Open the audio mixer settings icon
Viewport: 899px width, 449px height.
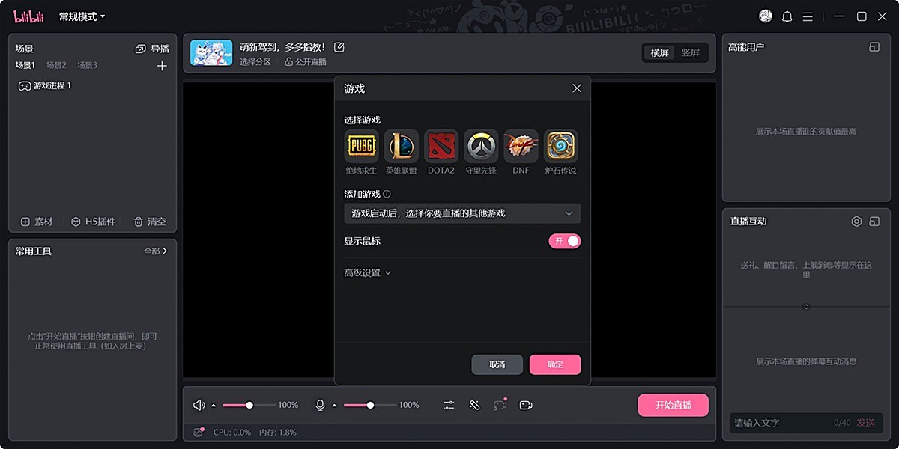click(x=448, y=405)
